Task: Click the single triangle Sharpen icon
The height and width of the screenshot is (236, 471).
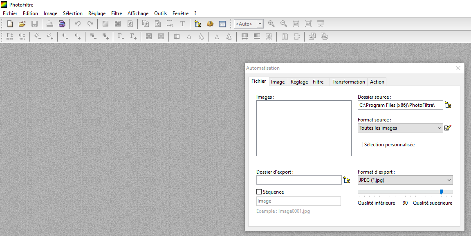Action: 217,37
